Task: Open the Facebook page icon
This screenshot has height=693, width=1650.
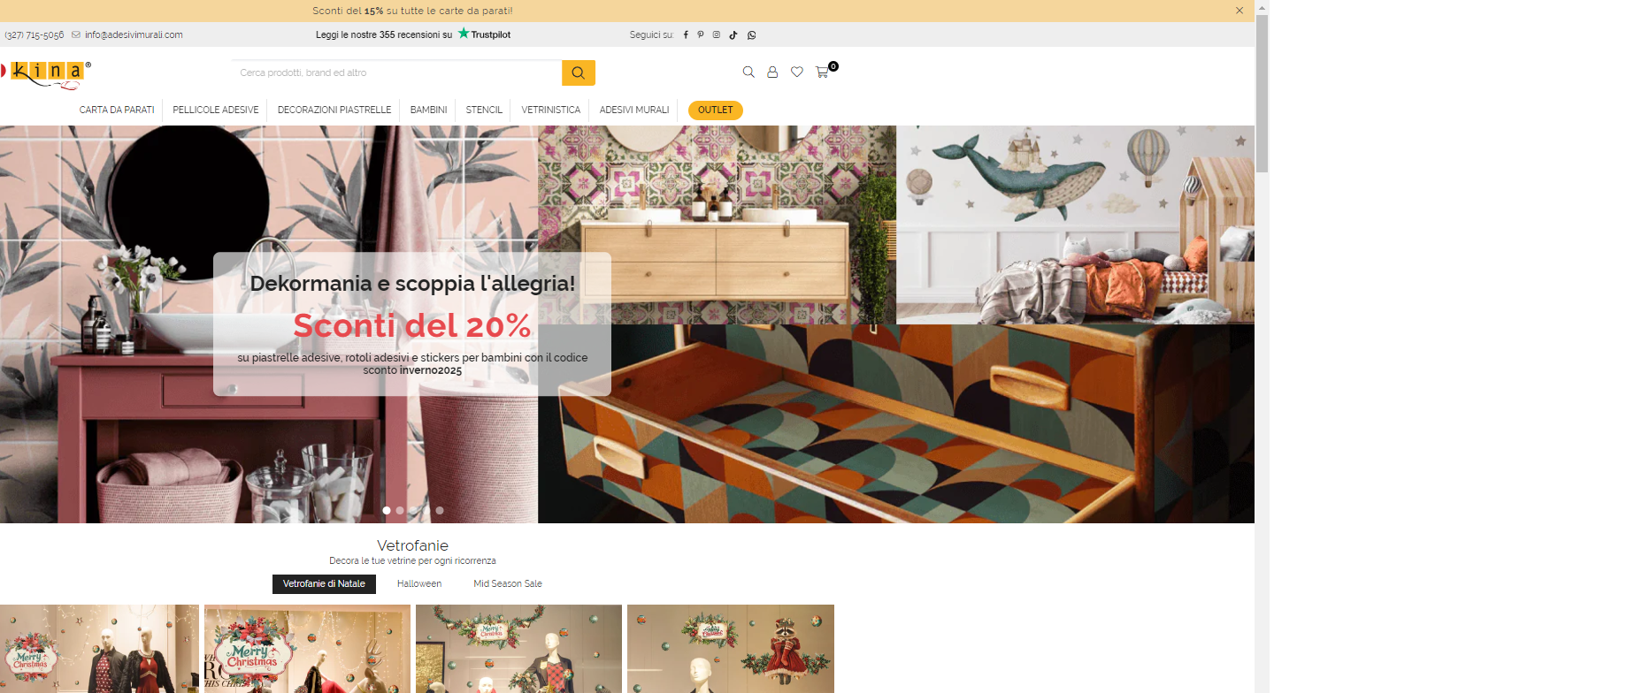Action: click(685, 35)
